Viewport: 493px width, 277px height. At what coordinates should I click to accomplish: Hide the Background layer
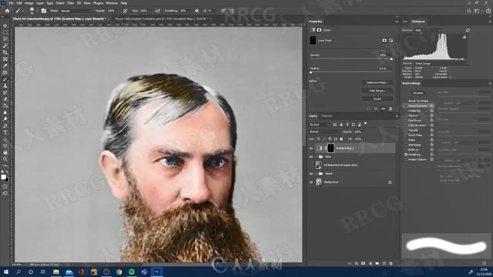(311, 182)
